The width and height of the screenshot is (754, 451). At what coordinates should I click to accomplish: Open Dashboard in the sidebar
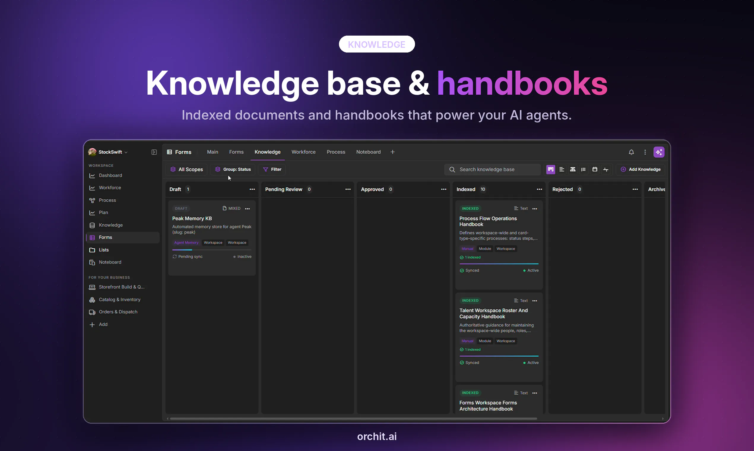pyautogui.click(x=123, y=175)
